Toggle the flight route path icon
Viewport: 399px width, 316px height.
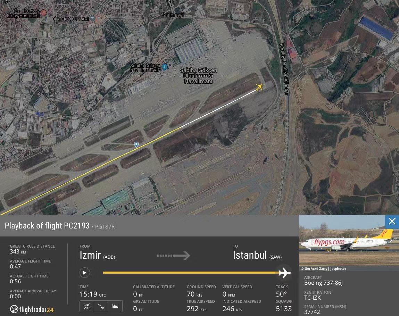(101, 306)
